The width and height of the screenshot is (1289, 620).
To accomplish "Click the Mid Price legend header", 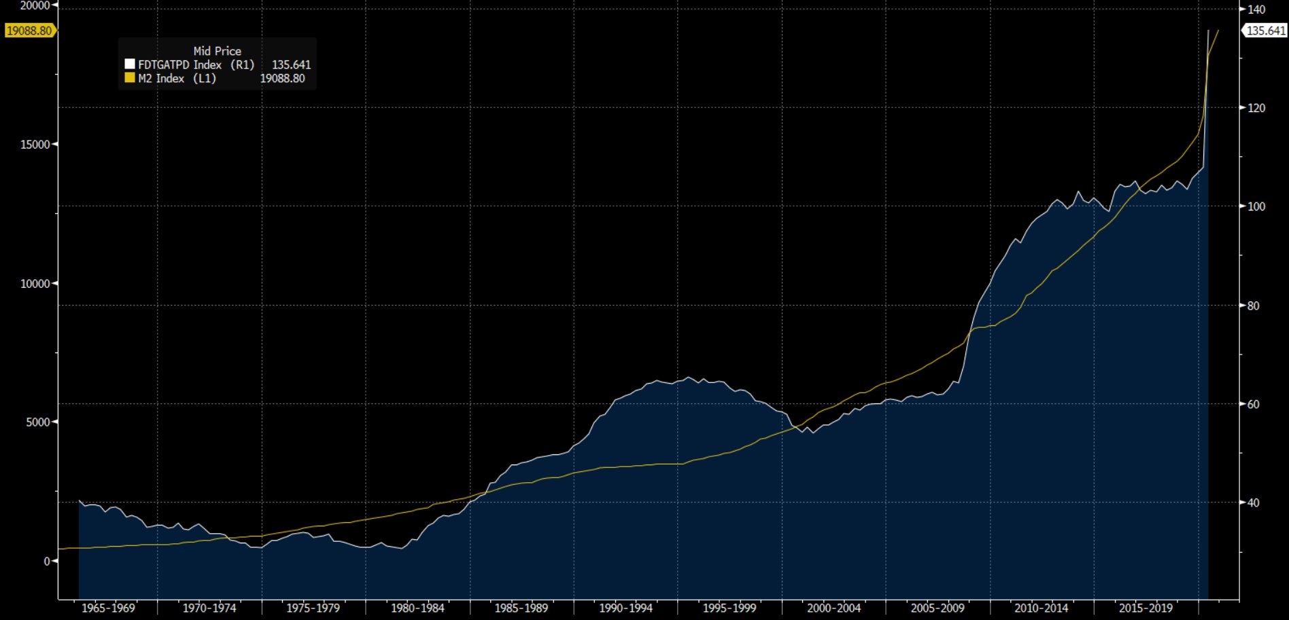I will pos(217,51).
